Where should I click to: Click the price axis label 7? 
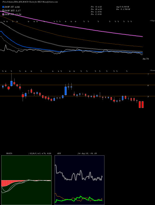(148, 75)
